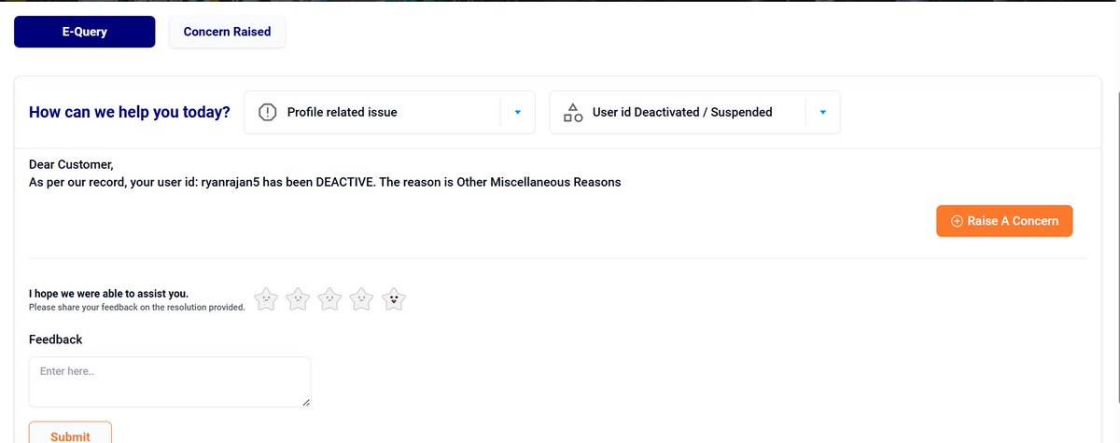Click the arrow beside Profile related issue
The width and height of the screenshot is (1120, 443).
[517, 113]
